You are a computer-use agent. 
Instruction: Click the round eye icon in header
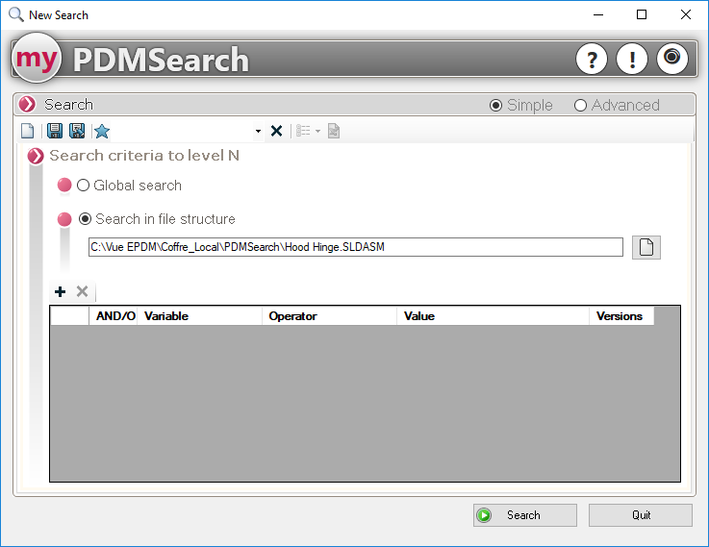(671, 59)
